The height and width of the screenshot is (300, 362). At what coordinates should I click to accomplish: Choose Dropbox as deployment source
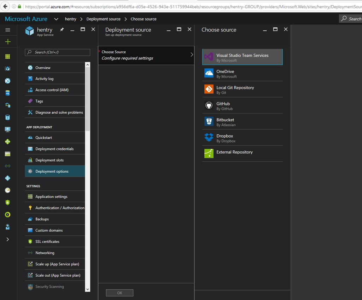tap(243, 138)
